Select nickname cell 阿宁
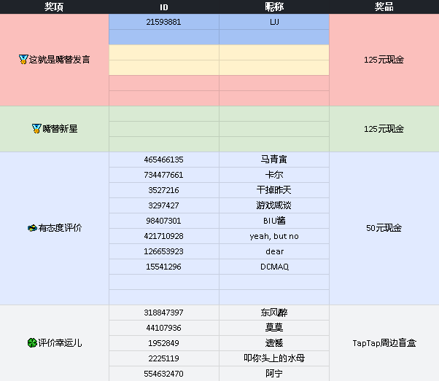The width and height of the screenshot is (439, 381). pyautogui.click(x=274, y=374)
